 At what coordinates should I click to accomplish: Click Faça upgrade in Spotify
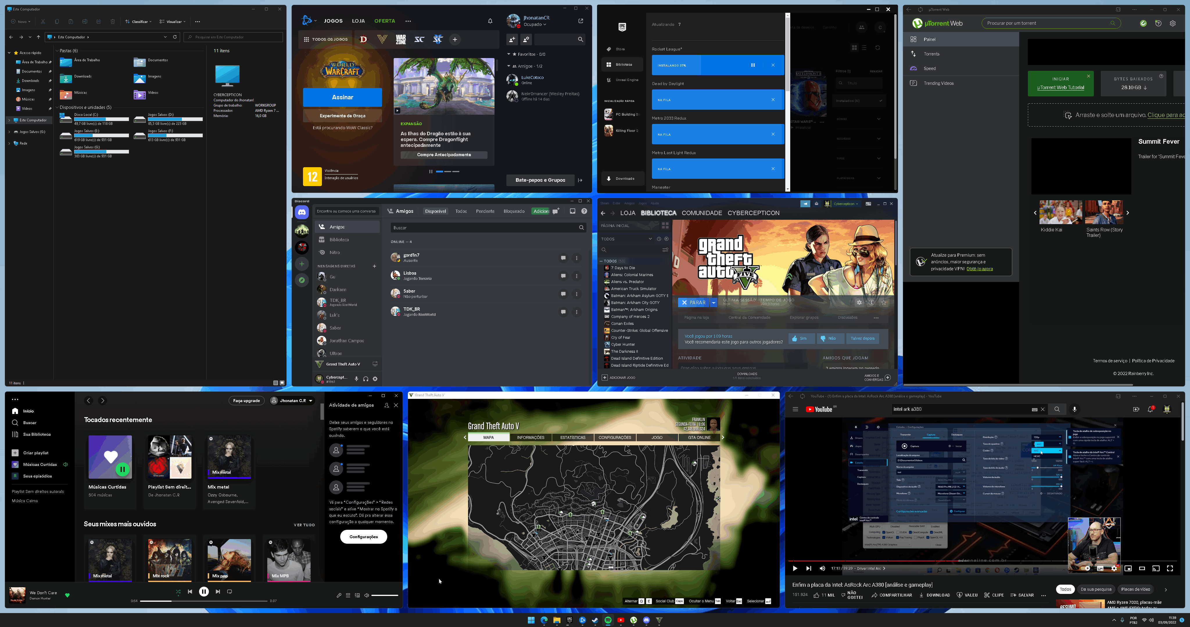point(246,400)
